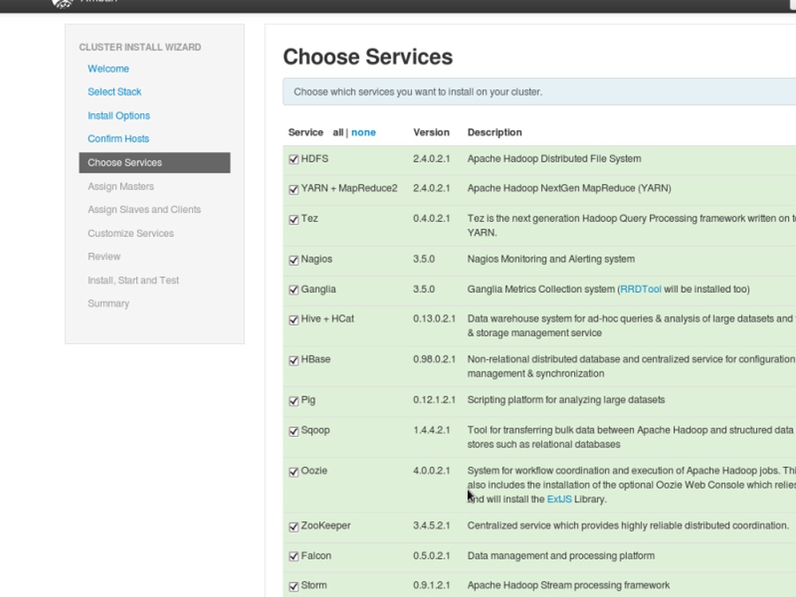The width and height of the screenshot is (796, 597).
Task: Click Hive + HCat version 0.13.0.2.1
Action: point(434,318)
